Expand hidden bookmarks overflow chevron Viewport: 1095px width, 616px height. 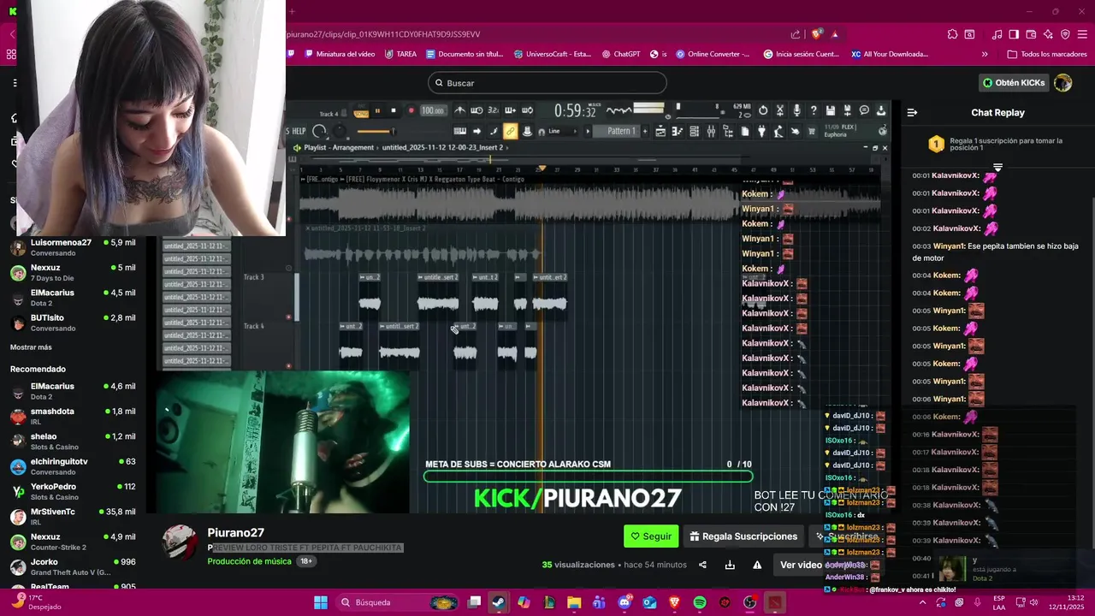click(x=985, y=54)
